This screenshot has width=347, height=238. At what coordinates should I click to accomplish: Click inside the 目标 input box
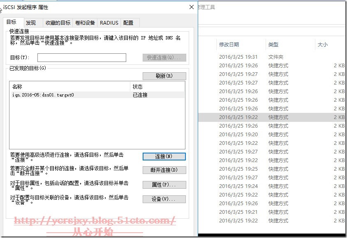coord(81,57)
